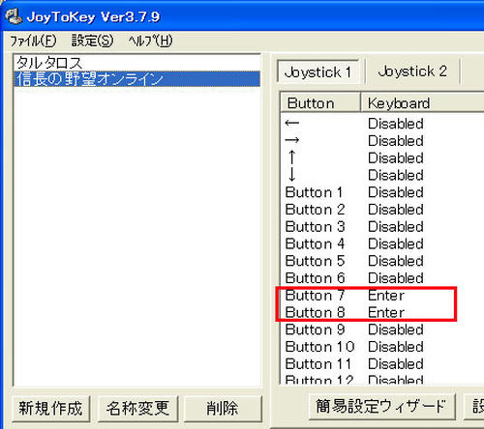Select the Button 6 row
This screenshot has width=484, height=429.
click(382, 278)
